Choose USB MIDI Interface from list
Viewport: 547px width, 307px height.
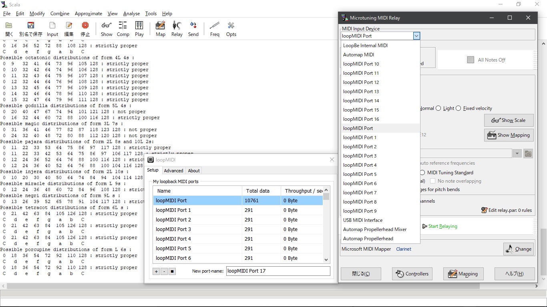click(380, 220)
